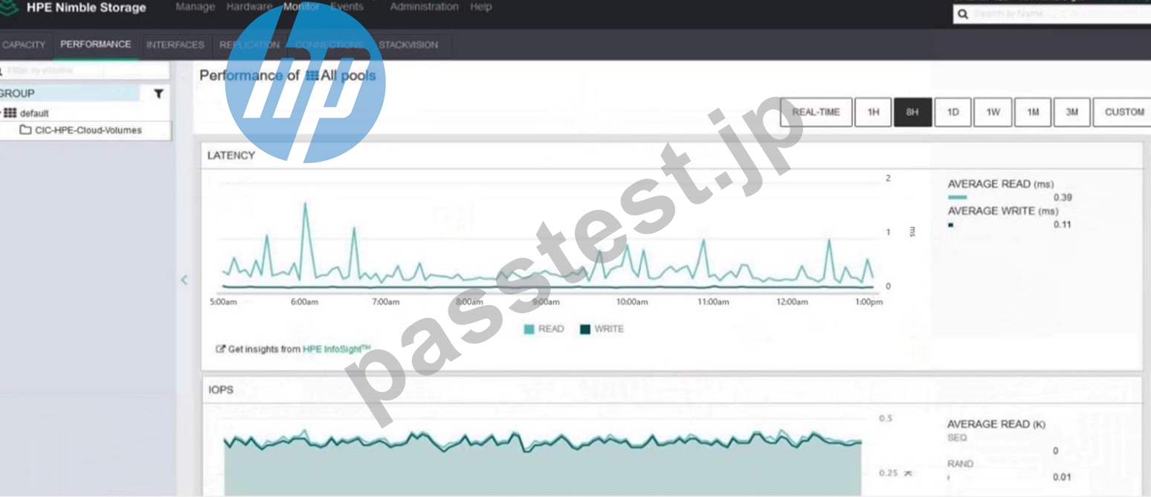Toggle the WRITE legend swatch in latency chart
The image size is (1151, 497).
coord(585,330)
